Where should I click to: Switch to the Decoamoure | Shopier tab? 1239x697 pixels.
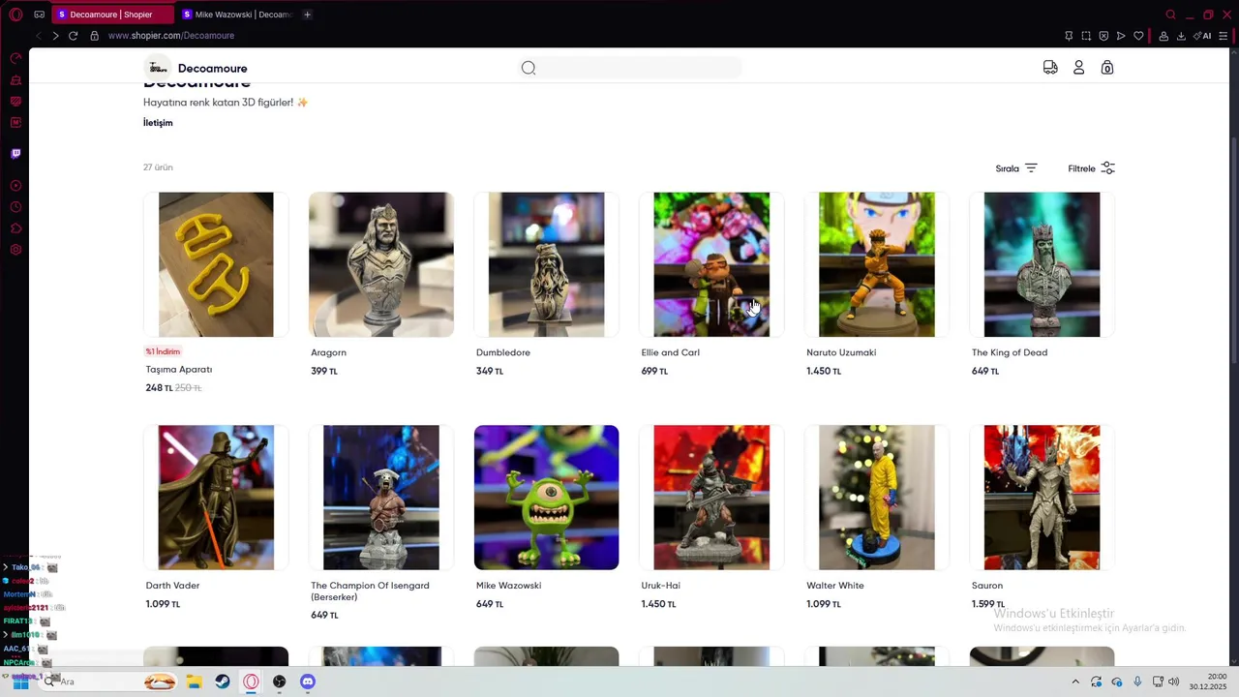click(x=112, y=15)
